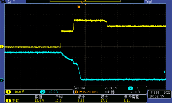Click the Tek run status label

tap(7, 2)
